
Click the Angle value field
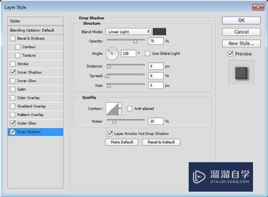[129, 54]
